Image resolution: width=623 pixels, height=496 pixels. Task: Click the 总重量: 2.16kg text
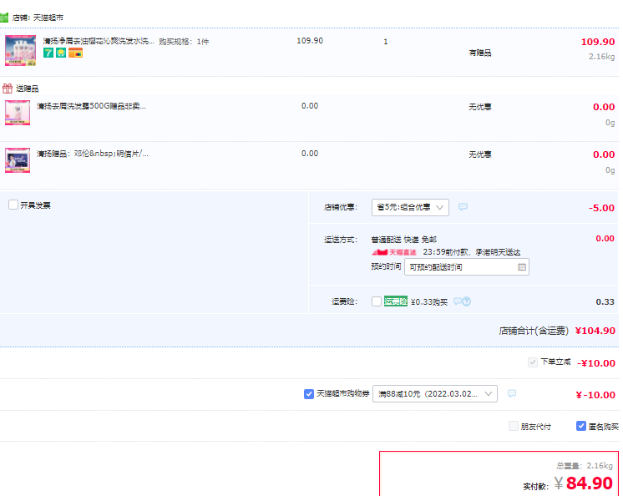tap(585, 465)
